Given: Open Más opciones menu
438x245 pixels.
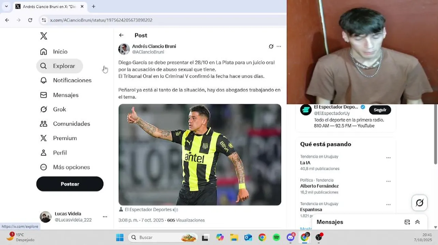Looking at the screenshot, I should [x=65, y=167].
